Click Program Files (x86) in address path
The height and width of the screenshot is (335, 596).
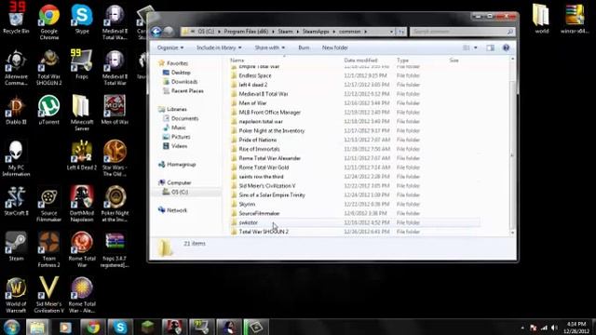pos(246,32)
